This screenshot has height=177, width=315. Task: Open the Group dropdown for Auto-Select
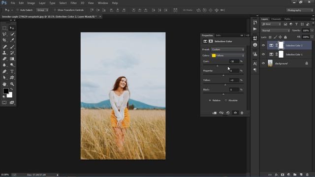42,10
